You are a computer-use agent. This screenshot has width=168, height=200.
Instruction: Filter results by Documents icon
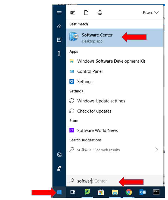tap(86, 13)
